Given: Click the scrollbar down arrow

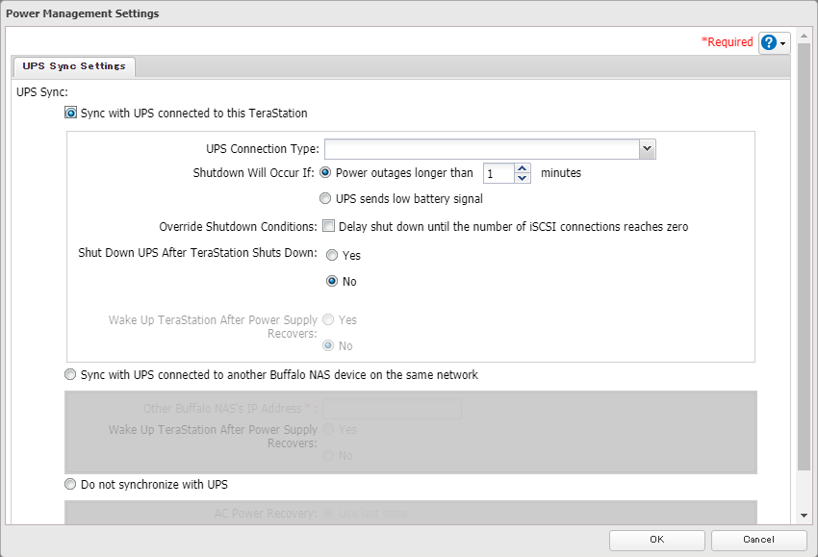Looking at the screenshot, I should 804,518.
